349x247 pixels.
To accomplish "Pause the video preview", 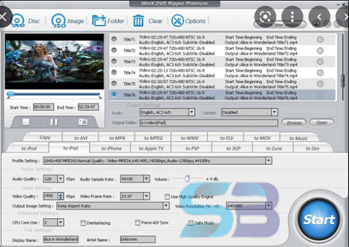I will tap(54, 122).
